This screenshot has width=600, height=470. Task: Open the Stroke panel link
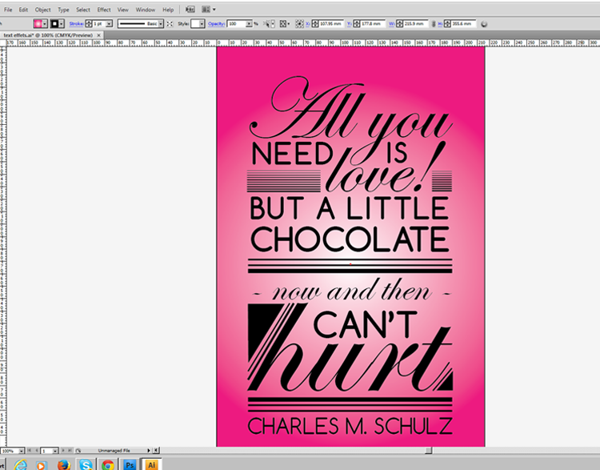point(76,24)
